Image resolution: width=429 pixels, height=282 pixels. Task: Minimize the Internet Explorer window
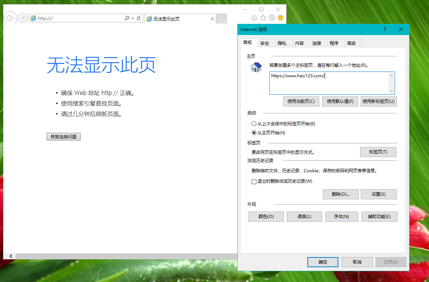point(245,9)
